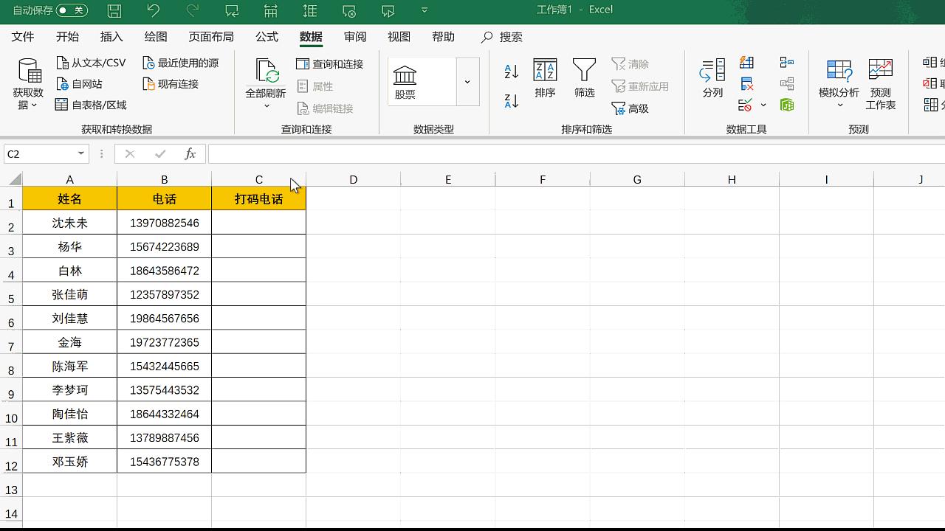Select cell containing 沈未未
The image size is (945, 531).
[69, 223]
